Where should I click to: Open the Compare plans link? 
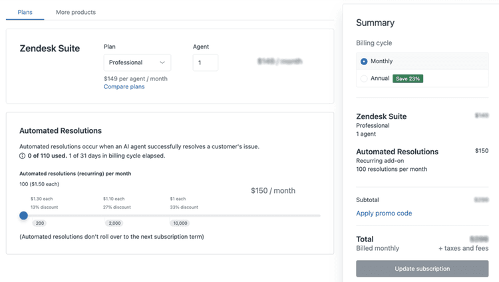[x=124, y=86]
